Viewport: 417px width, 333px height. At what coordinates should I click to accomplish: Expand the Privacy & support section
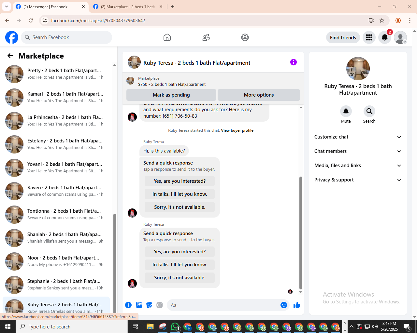pyautogui.click(x=358, y=180)
